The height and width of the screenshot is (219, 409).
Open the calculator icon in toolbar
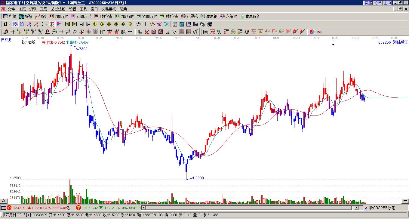(182, 24)
